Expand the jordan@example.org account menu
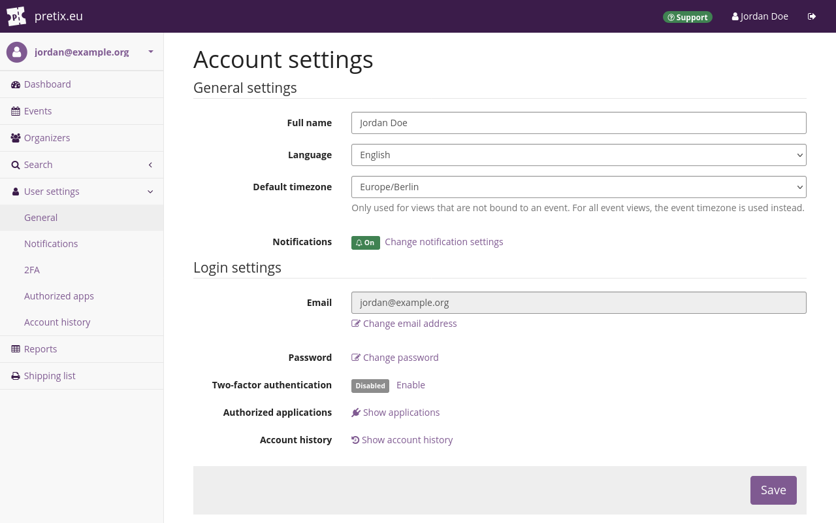 tap(150, 52)
